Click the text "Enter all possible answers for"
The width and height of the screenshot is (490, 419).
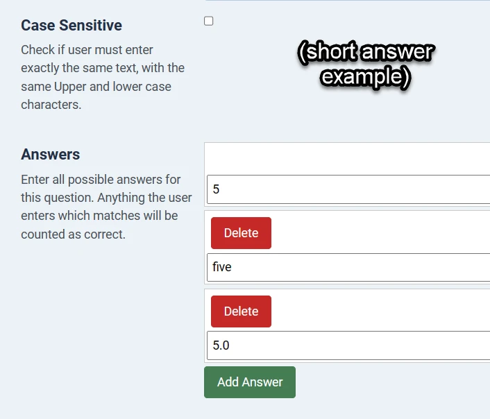tap(101, 180)
